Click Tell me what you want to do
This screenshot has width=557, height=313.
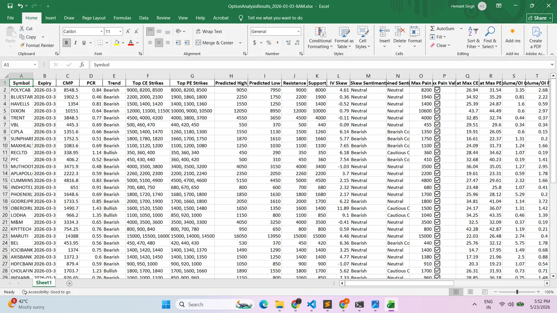click(275, 18)
